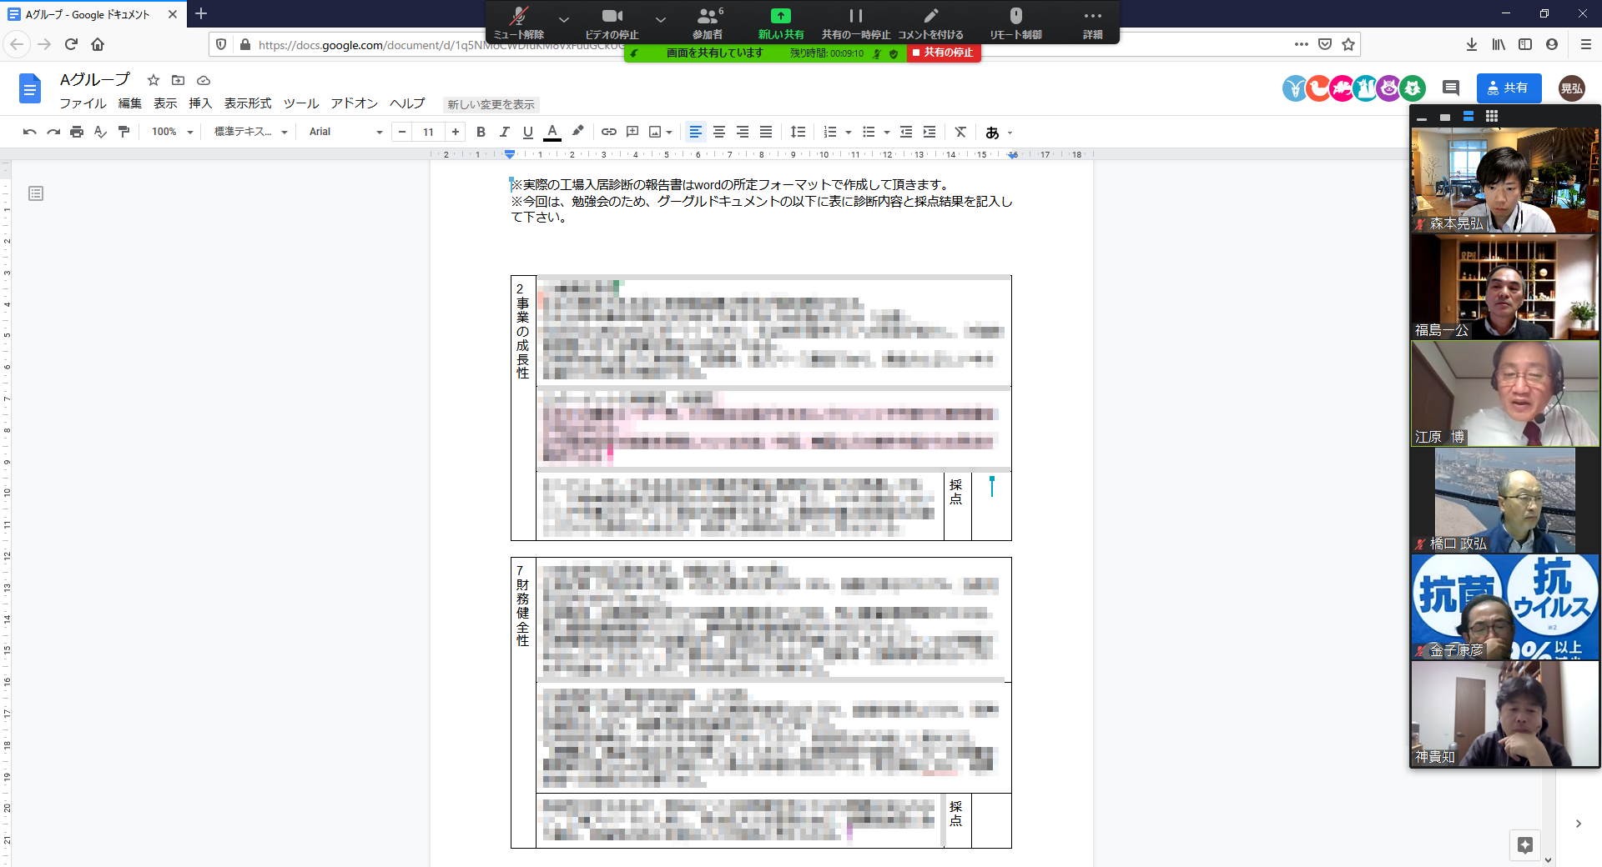
Task: Select 福島一公 video thumbnail
Action: [x=1505, y=287]
